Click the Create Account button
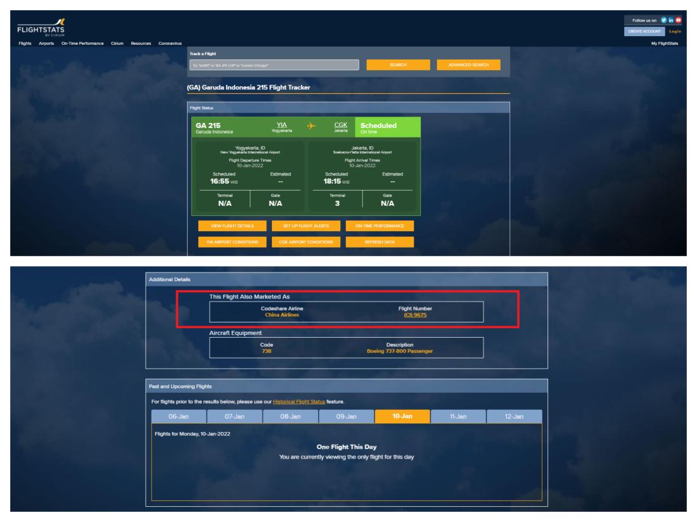The width and height of the screenshot is (697, 522). [x=644, y=32]
